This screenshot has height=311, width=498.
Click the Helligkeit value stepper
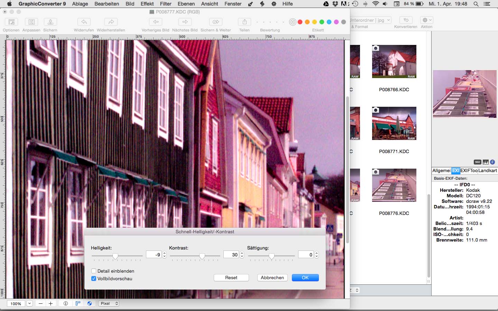(164, 255)
